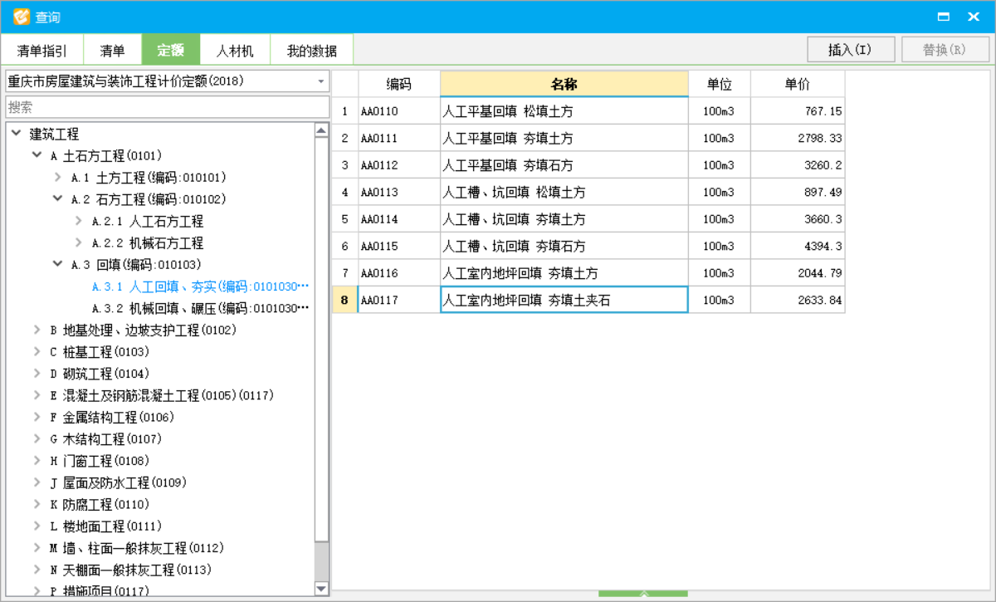Expand the A.1 土方工程 node
This screenshot has height=602, width=996.
point(57,177)
